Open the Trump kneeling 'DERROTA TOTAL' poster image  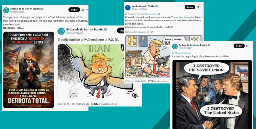click(28, 70)
